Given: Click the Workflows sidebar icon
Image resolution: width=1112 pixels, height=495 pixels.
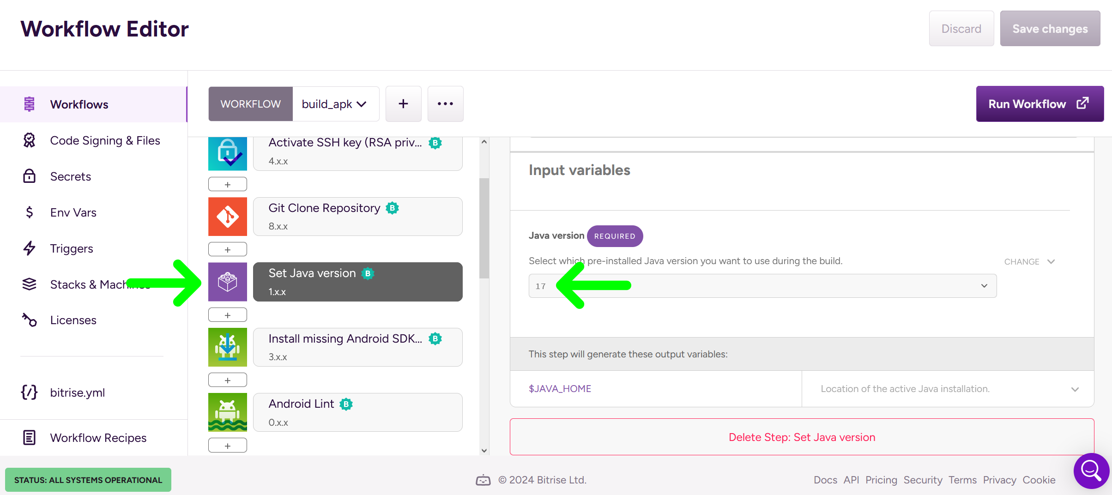Looking at the screenshot, I should pyautogui.click(x=29, y=104).
